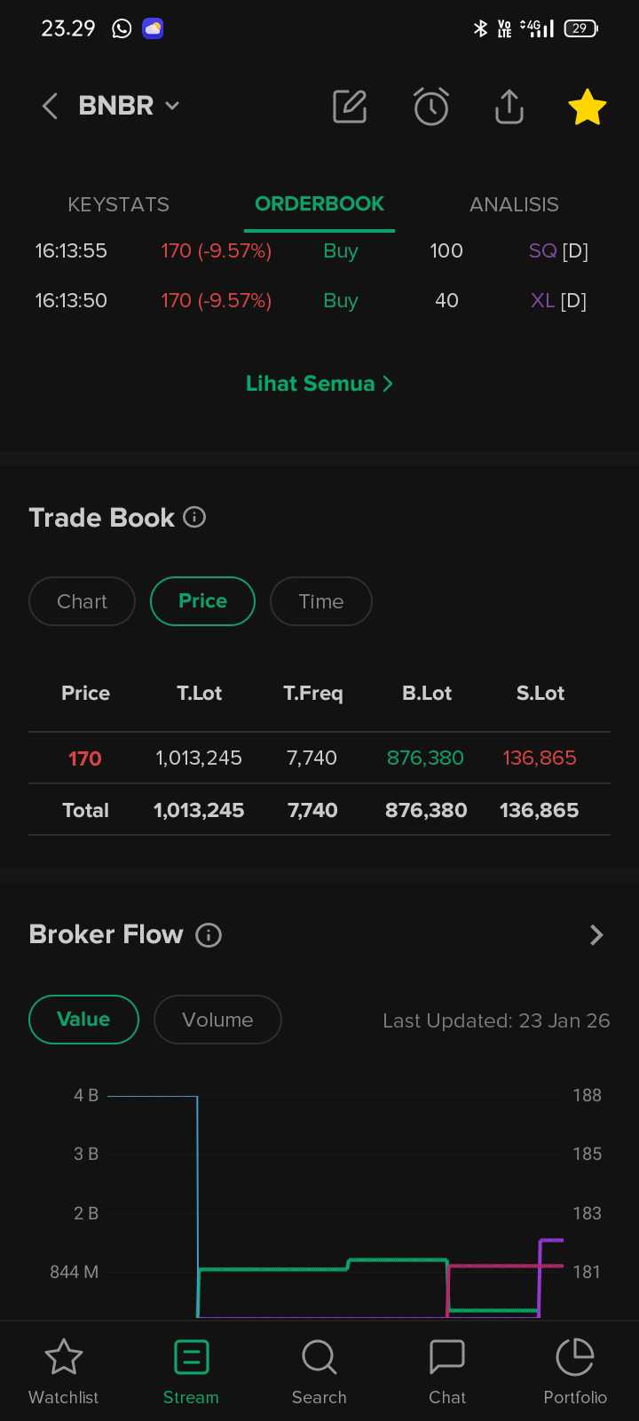Screen dimensions: 639x1421
Task: Tap Lihat Semua link
Action: (319, 384)
